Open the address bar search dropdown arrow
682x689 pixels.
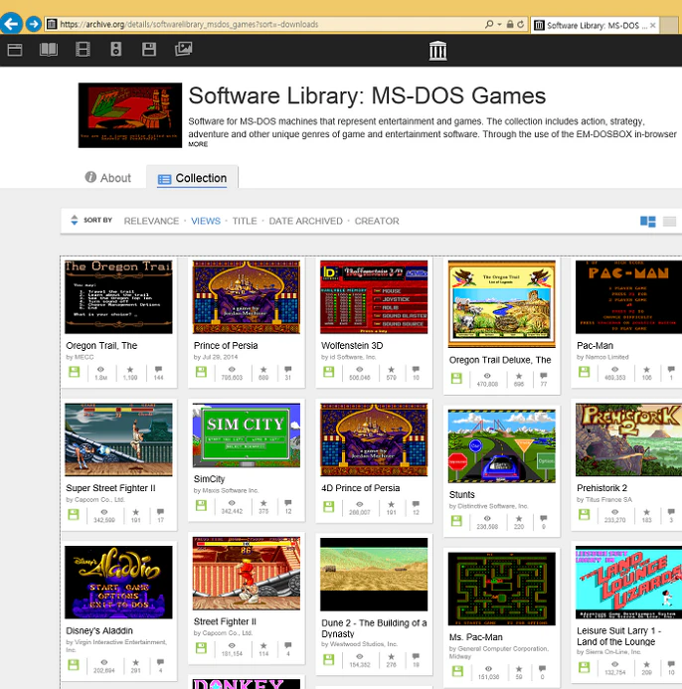click(499, 25)
